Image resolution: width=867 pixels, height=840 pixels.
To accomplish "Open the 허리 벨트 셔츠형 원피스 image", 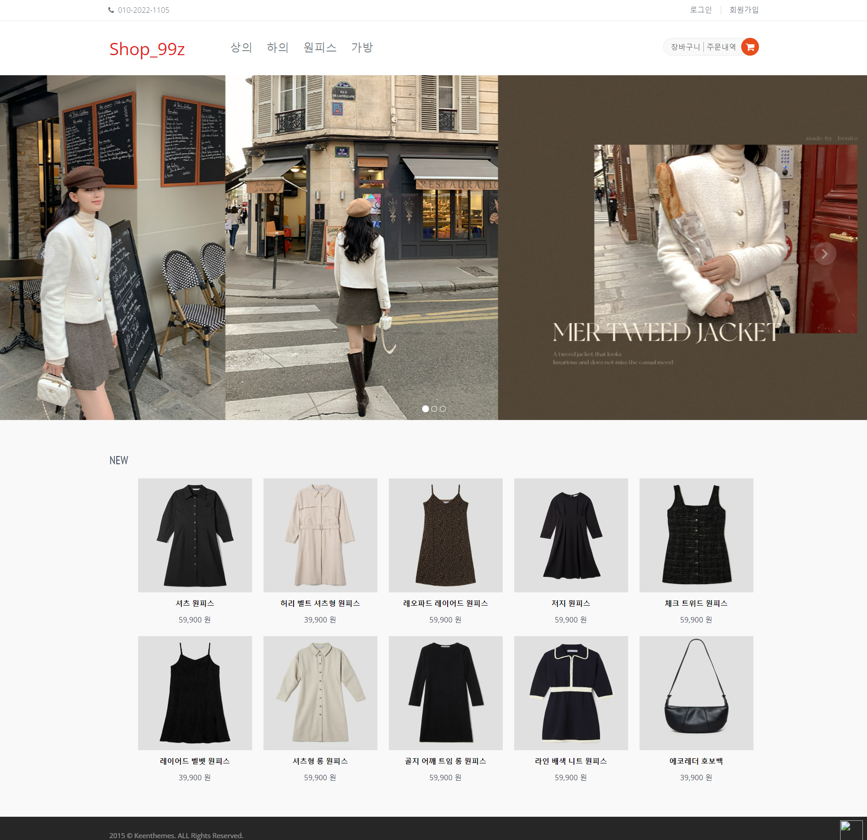I will (x=320, y=535).
